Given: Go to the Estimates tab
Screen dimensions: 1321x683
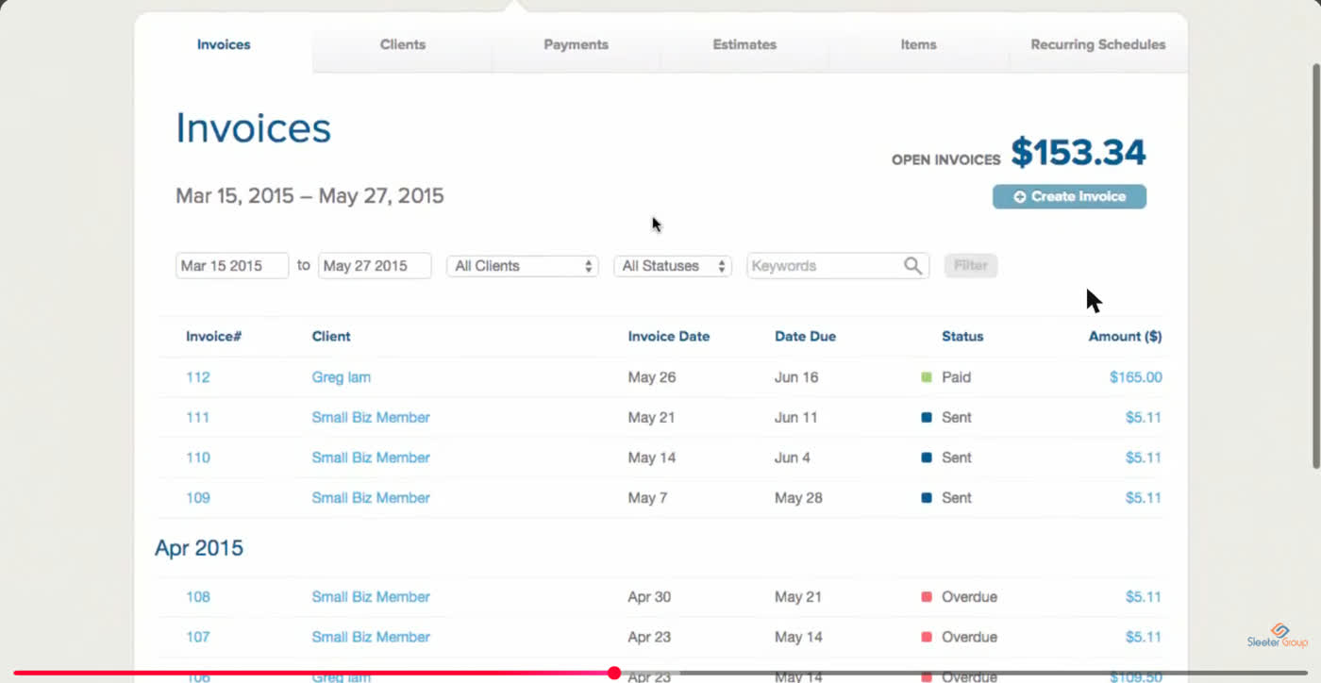Looking at the screenshot, I should pos(744,44).
